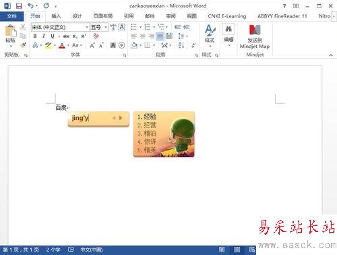Screen dimensions: 337x255
Task: Toggle Subscript formatting
Action: pos(75,36)
